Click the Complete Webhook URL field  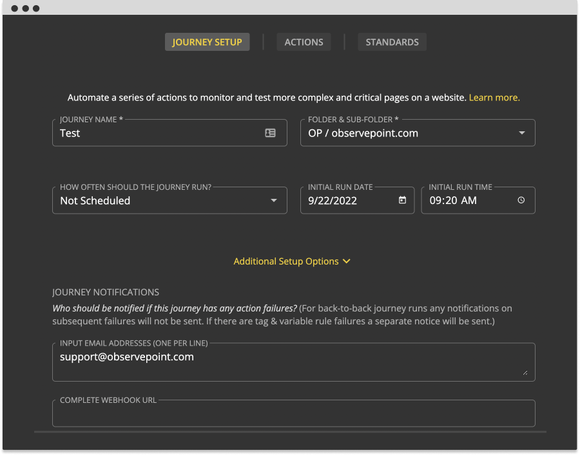[x=294, y=413]
